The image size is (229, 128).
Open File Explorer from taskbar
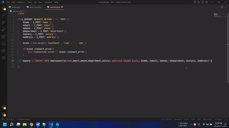25,124
